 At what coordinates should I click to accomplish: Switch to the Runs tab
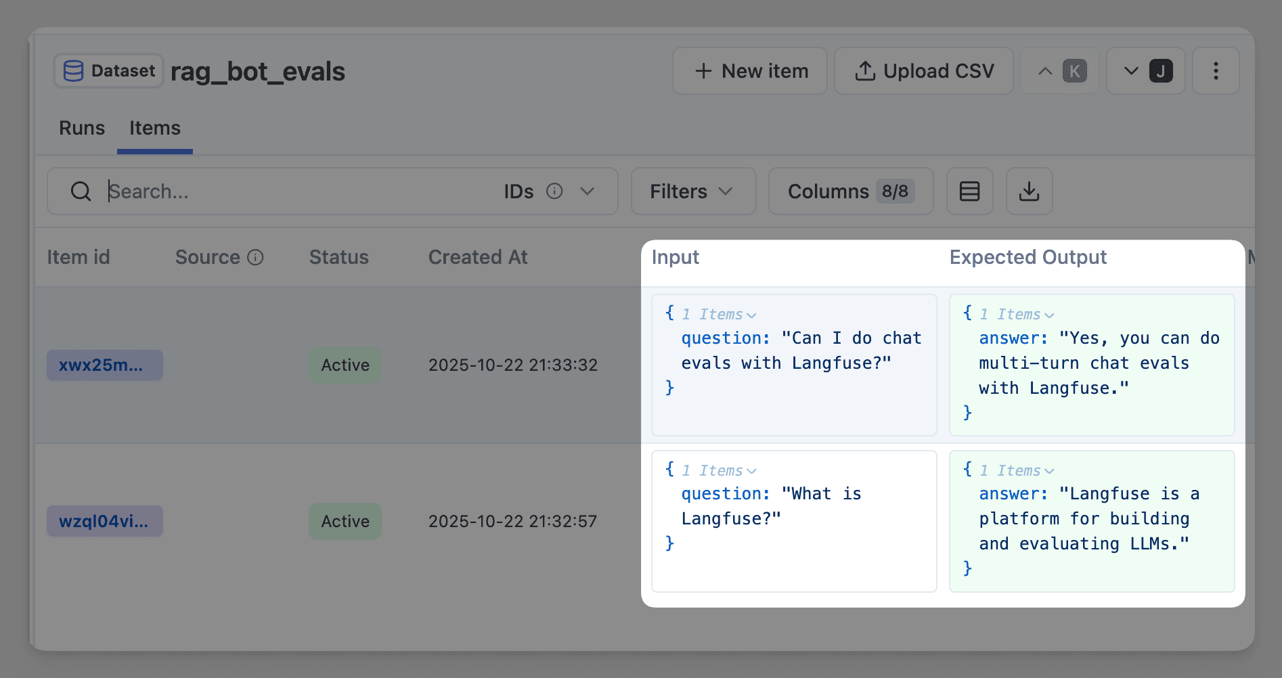81,128
